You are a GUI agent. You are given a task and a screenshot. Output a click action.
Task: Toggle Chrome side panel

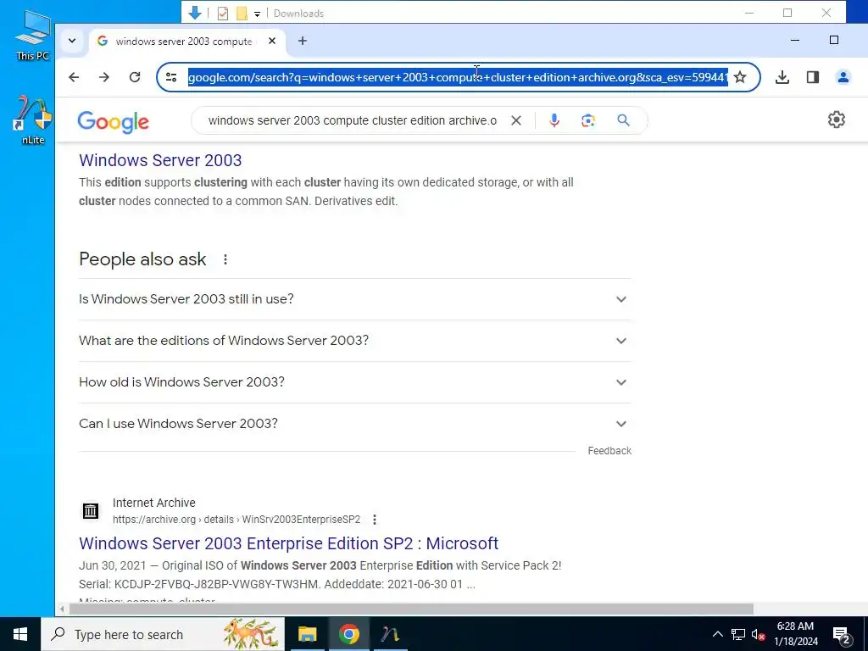click(x=813, y=77)
